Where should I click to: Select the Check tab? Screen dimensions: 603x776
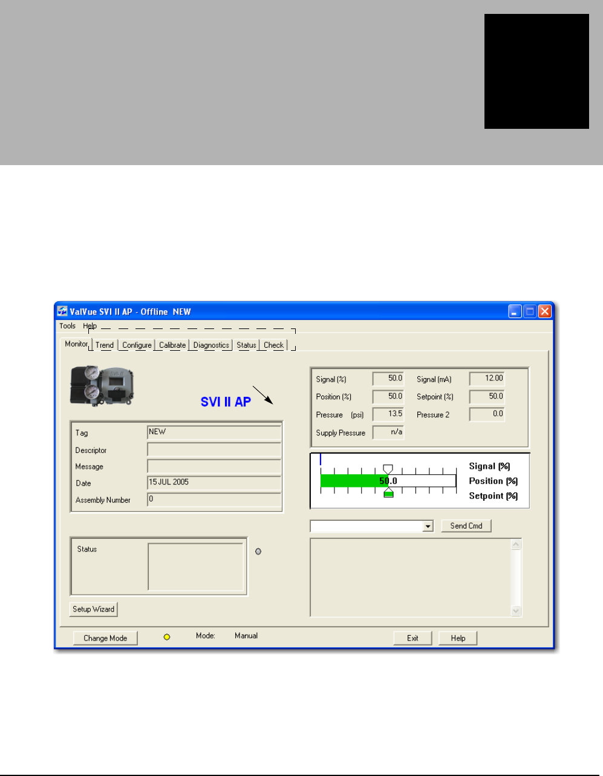point(273,345)
